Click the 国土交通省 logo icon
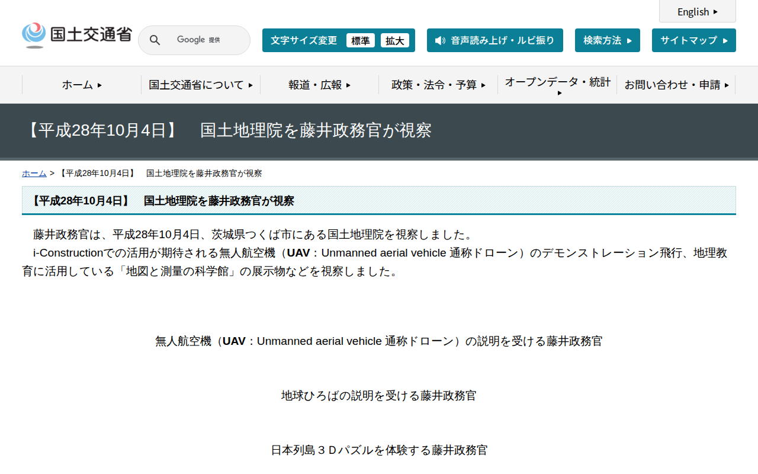This screenshot has height=474, width=758. 34,34
